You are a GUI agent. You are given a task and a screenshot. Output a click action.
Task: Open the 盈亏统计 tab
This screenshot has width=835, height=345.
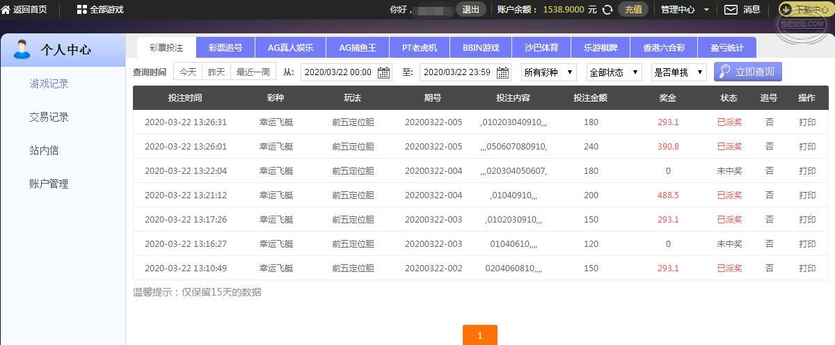click(x=726, y=47)
